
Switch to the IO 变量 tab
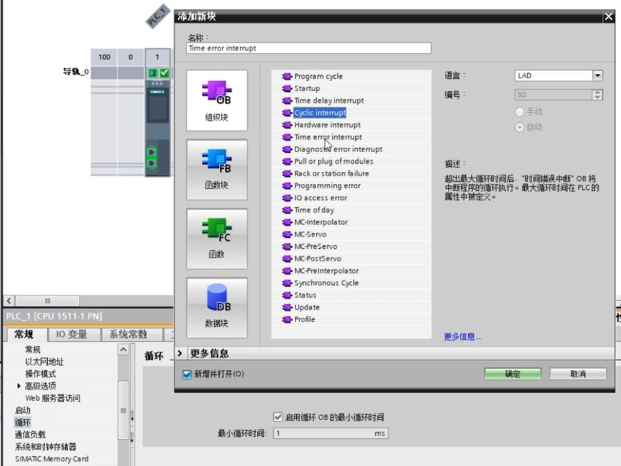point(71,334)
